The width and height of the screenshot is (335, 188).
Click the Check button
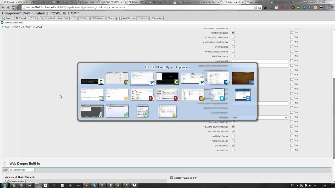tap(111, 18)
